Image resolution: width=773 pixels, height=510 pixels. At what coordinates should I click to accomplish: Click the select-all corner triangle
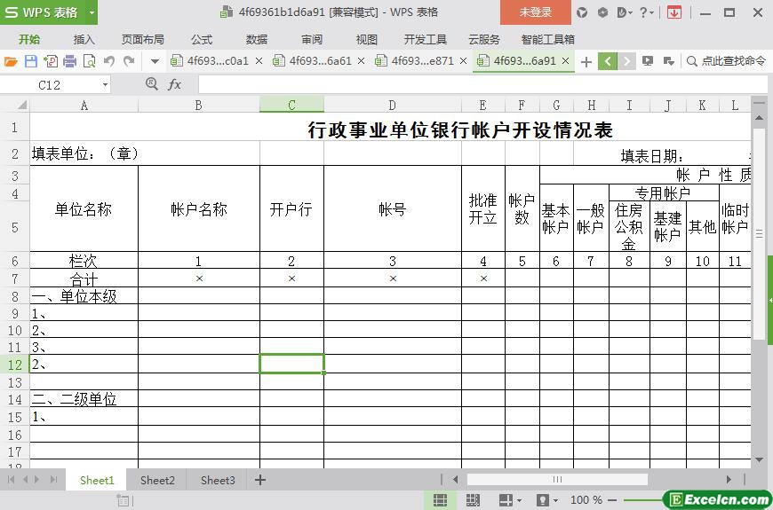pos(21,105)
